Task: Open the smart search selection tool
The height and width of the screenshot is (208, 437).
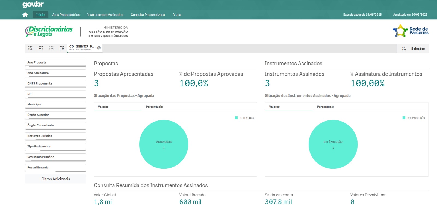Action: (x=30, y=48)
